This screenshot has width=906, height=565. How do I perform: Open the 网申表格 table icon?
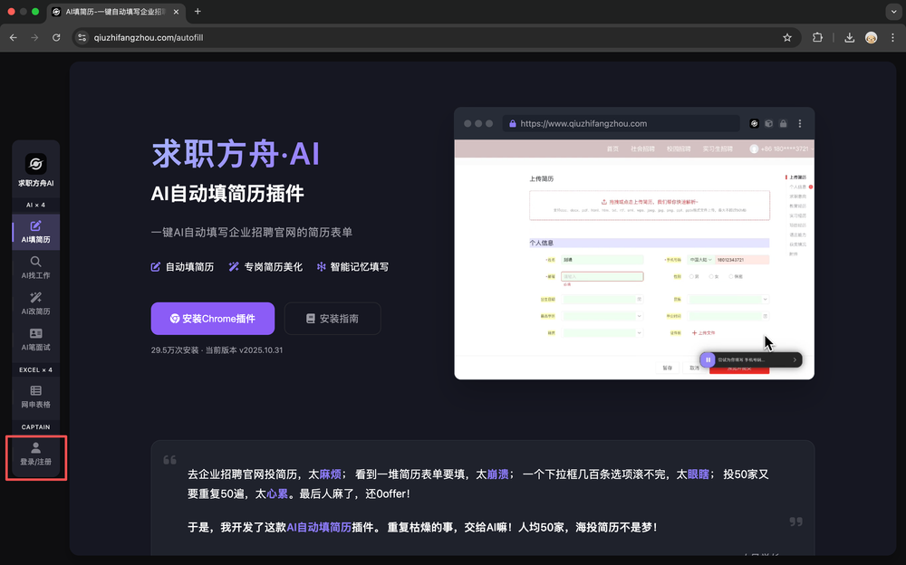coord(35,397)
